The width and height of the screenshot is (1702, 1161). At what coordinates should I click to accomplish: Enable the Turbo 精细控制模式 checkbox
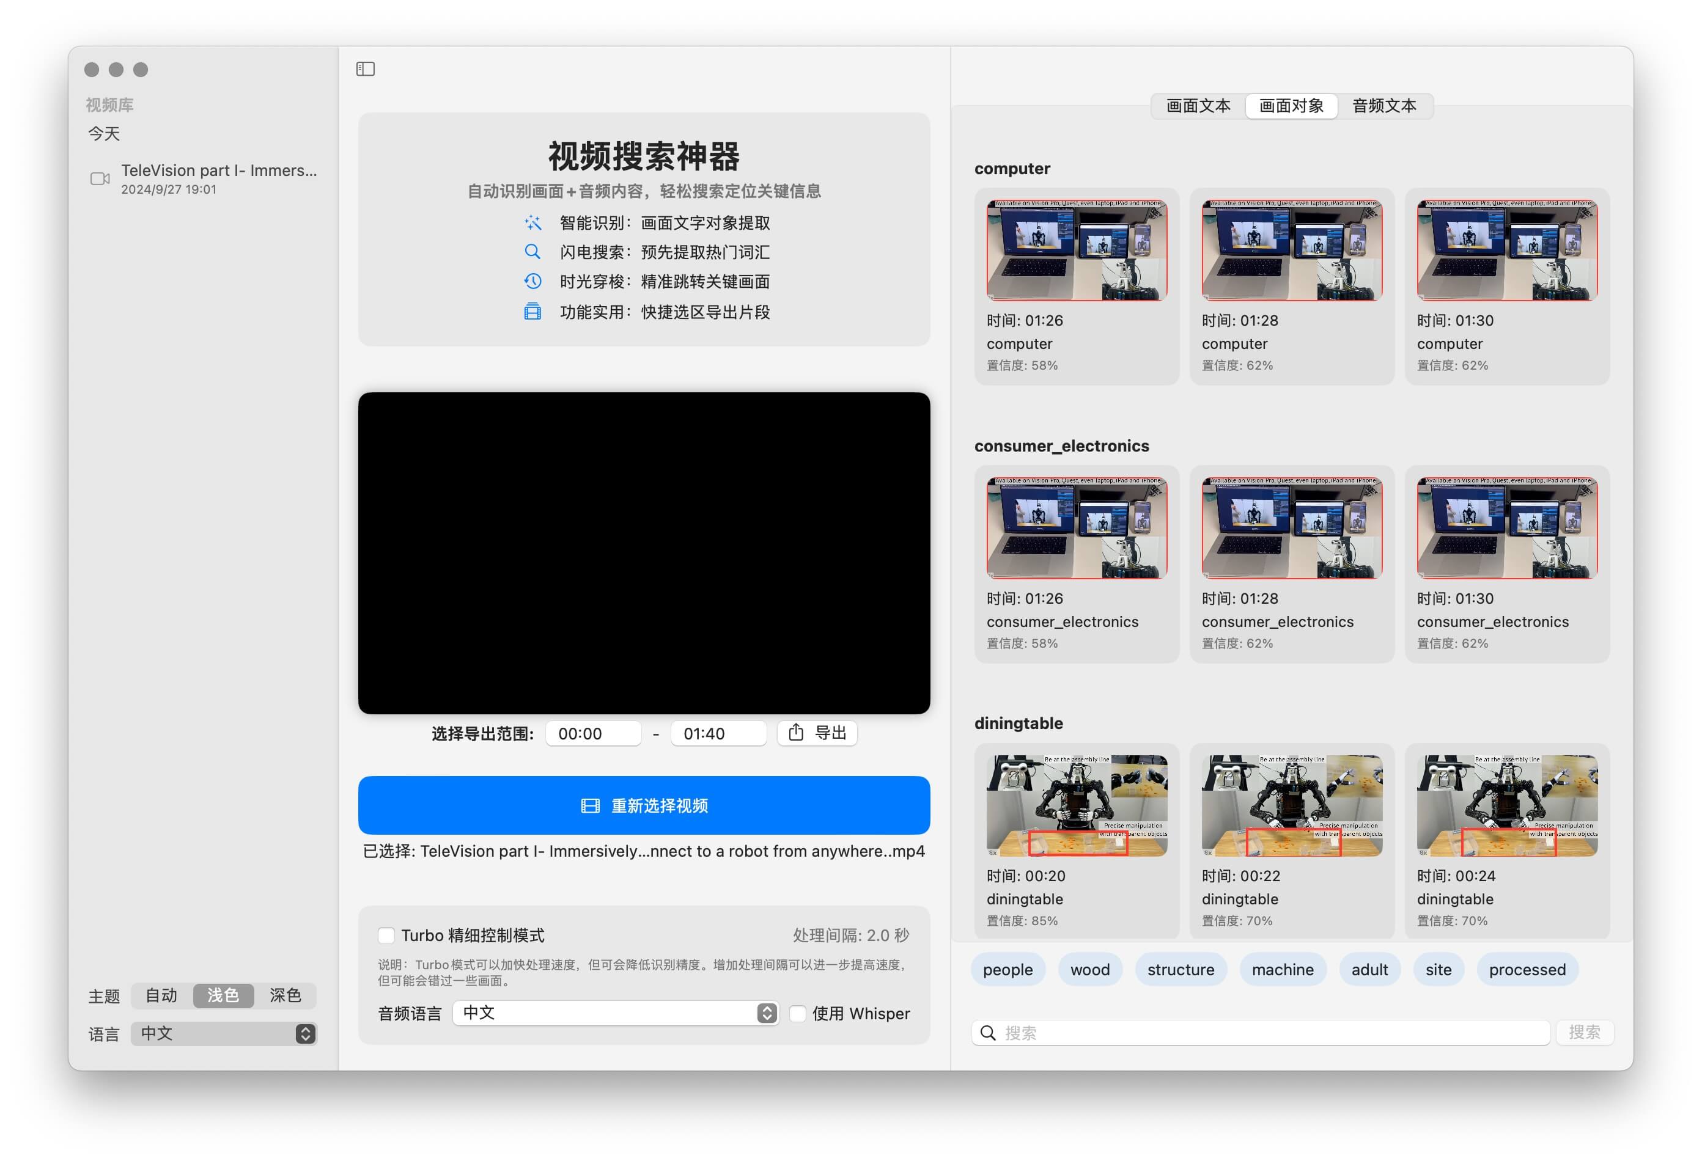click(386, 936)
